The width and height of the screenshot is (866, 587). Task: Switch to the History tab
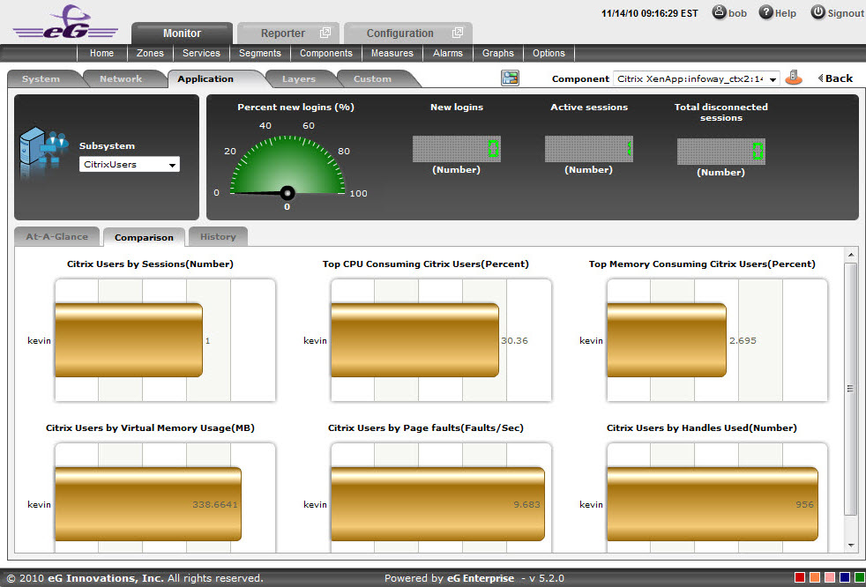click(218, 236)
